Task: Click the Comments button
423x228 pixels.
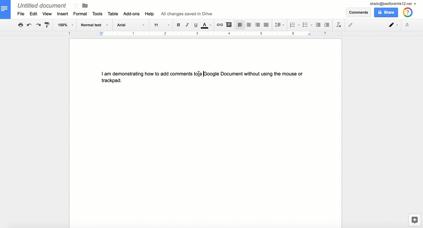Action: 358,12
